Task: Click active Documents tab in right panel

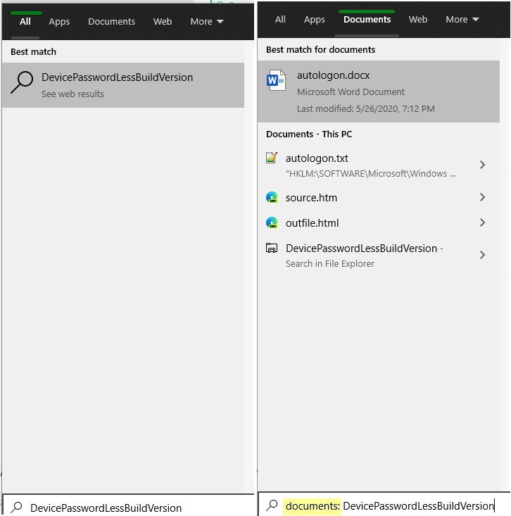Action: (x=367, y=20)
